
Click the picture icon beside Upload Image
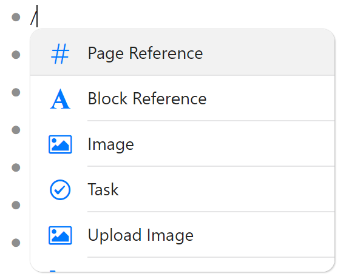(x=60, y=235)
